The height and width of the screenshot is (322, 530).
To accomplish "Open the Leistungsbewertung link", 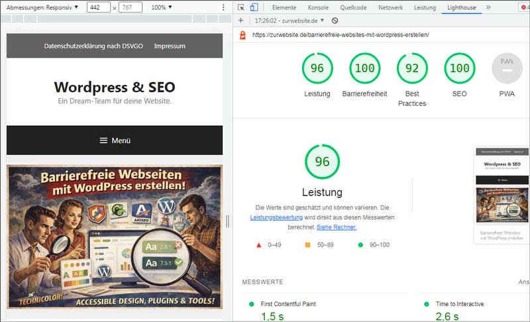I will 276,217.
